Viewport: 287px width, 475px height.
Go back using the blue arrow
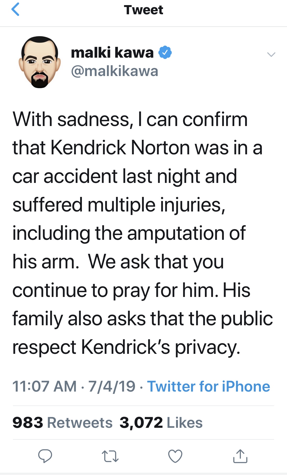(x=15, y=9)
